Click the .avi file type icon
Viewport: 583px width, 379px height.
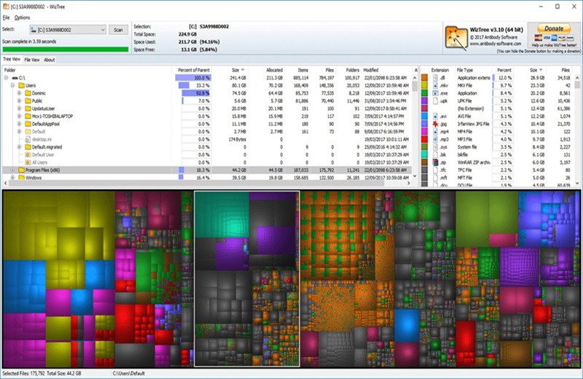point(435,116)
